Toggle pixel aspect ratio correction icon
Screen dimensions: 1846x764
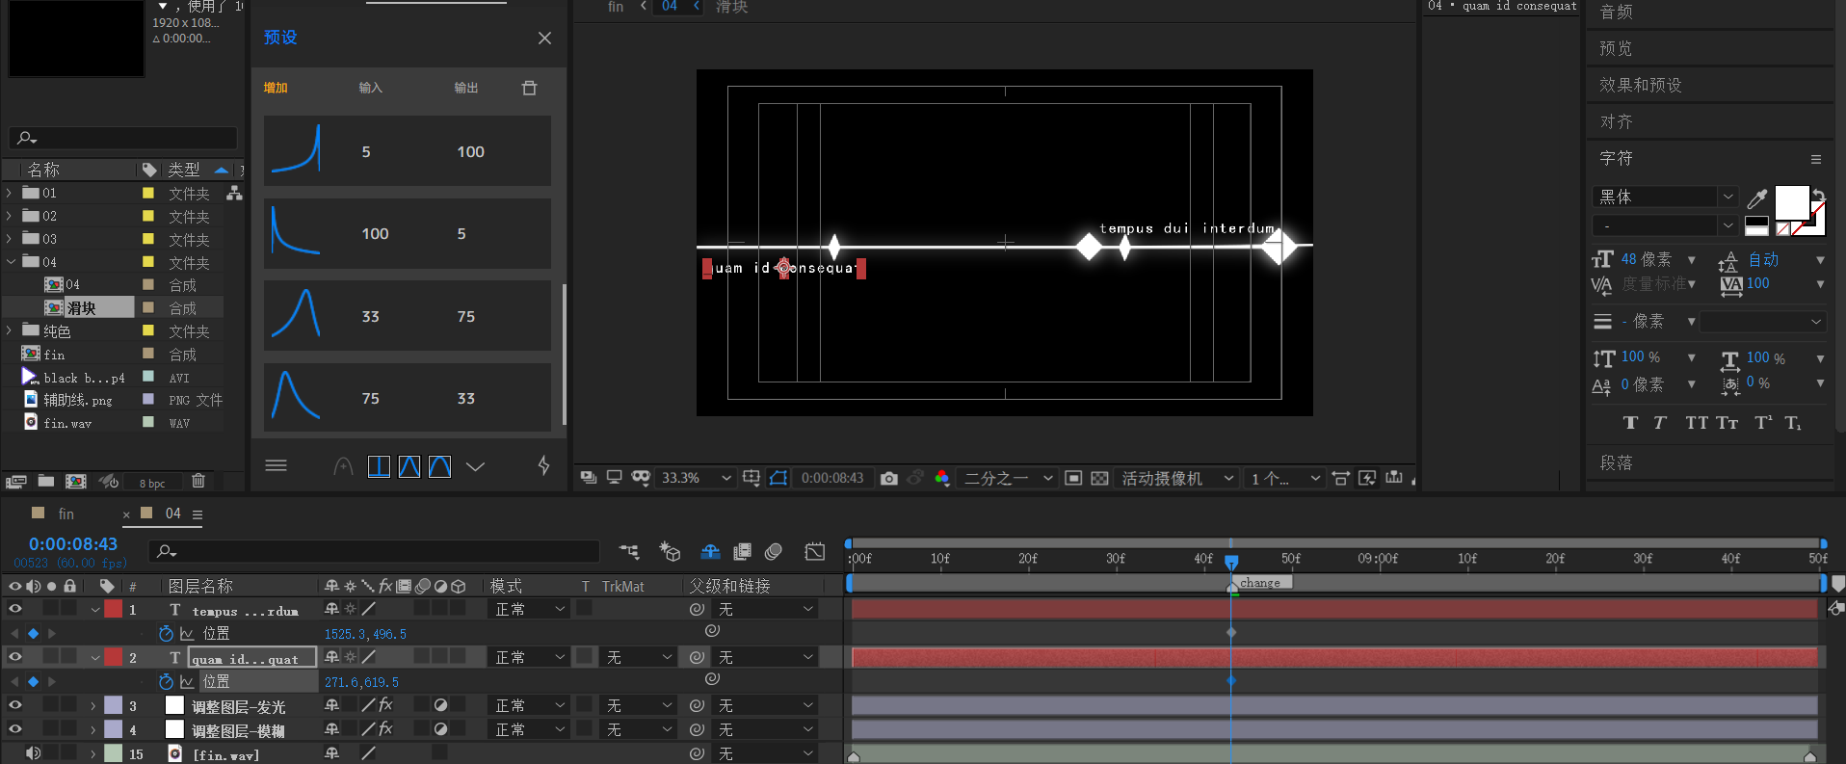coord(1340,478)
